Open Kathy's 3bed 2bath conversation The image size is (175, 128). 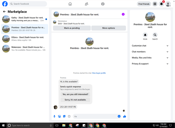(24, 19)
